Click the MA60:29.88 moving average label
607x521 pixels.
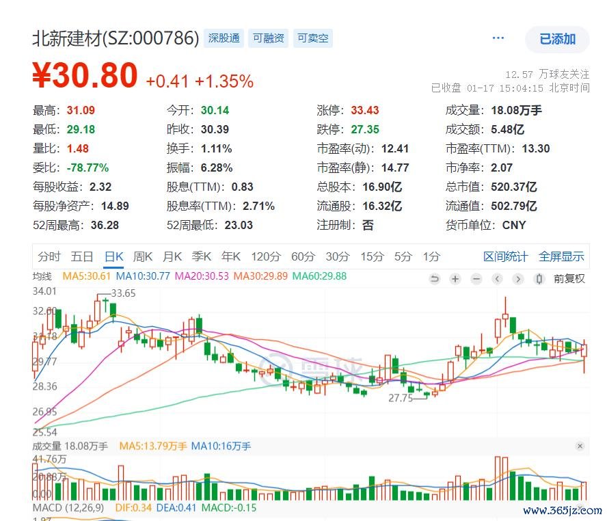click(x=319, y=276)
